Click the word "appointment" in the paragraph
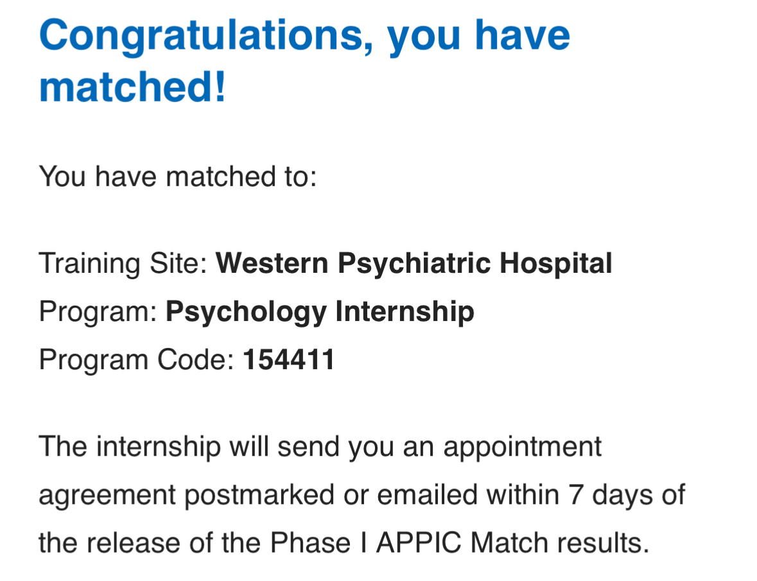 pos(522,447)
